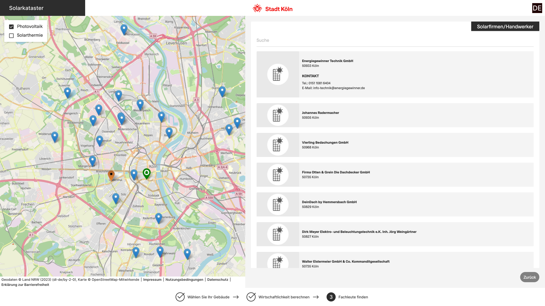Go to step Wirtschaftlichkeit berechnen
The height and width of the screenshot is (306, 545).
pos(284,297)
